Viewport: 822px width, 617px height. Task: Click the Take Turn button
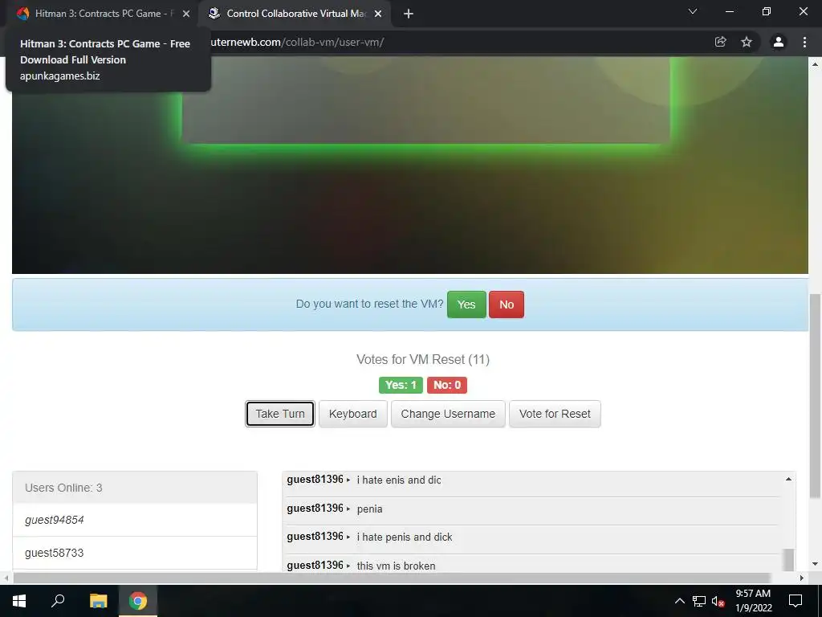click(x=280, y=414)
